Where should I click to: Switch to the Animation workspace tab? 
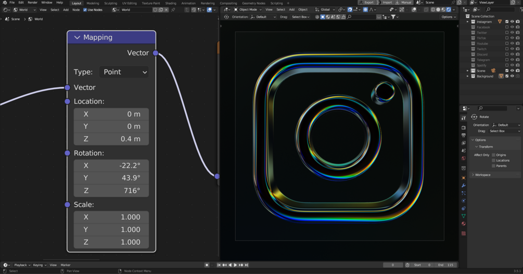tap(188, 3)
